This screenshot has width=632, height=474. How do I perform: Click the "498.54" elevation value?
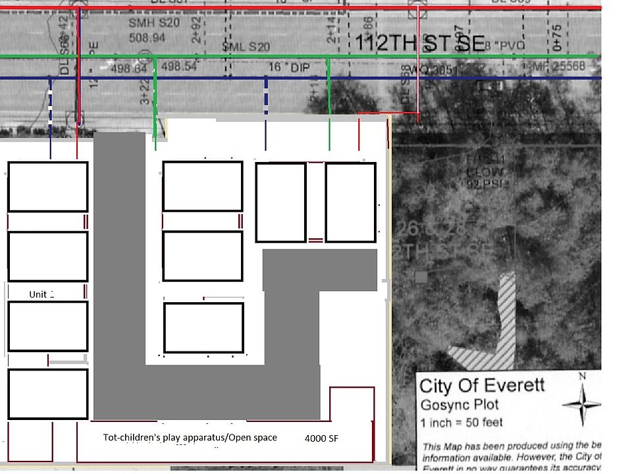coord(179,66)
